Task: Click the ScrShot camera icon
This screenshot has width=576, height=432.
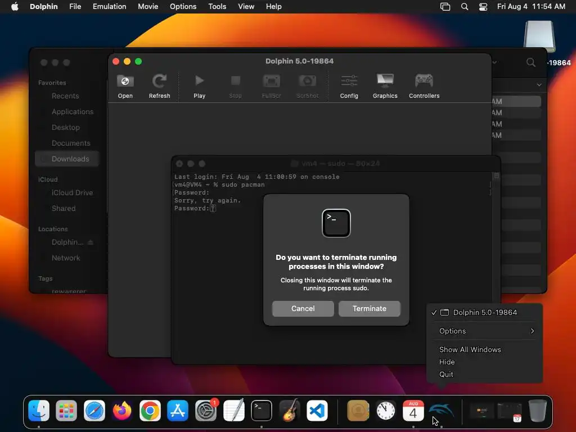Action: pos(308,81)
